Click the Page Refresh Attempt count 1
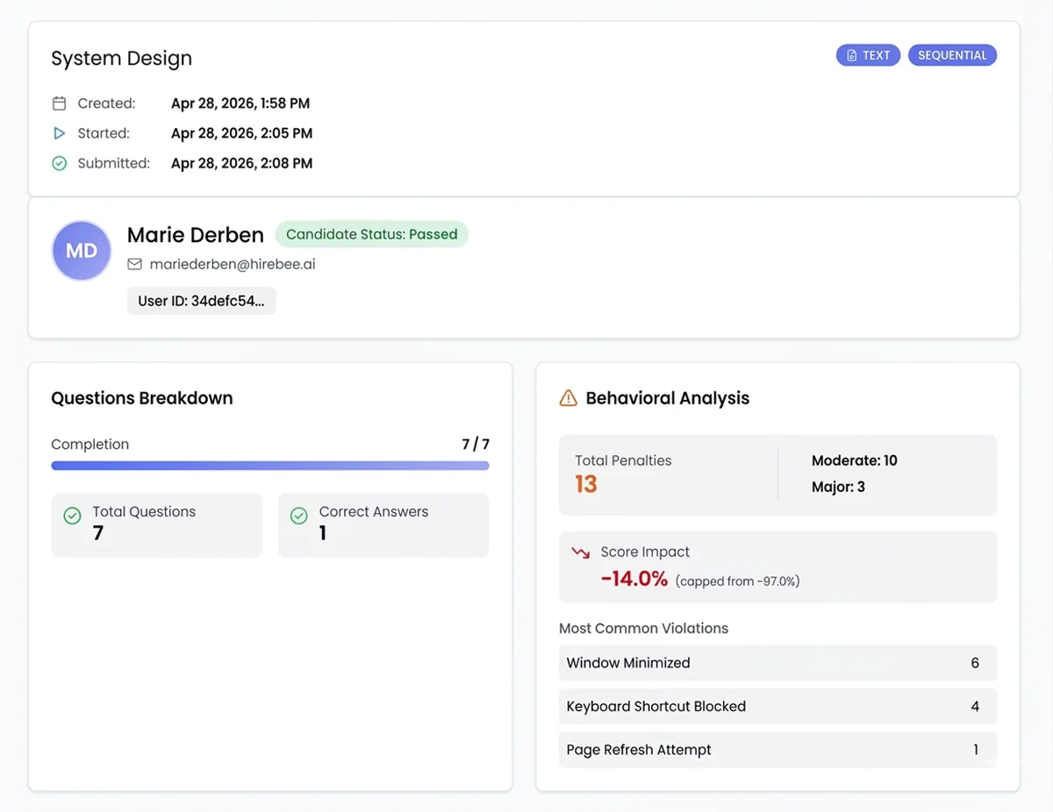This screenshot has width=1053, height=812. [976, 750]
